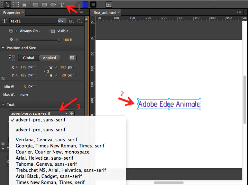Click the stage horizontal scrollbar
The width and height of the screenshot is (248, 185).
coord(169,183)
